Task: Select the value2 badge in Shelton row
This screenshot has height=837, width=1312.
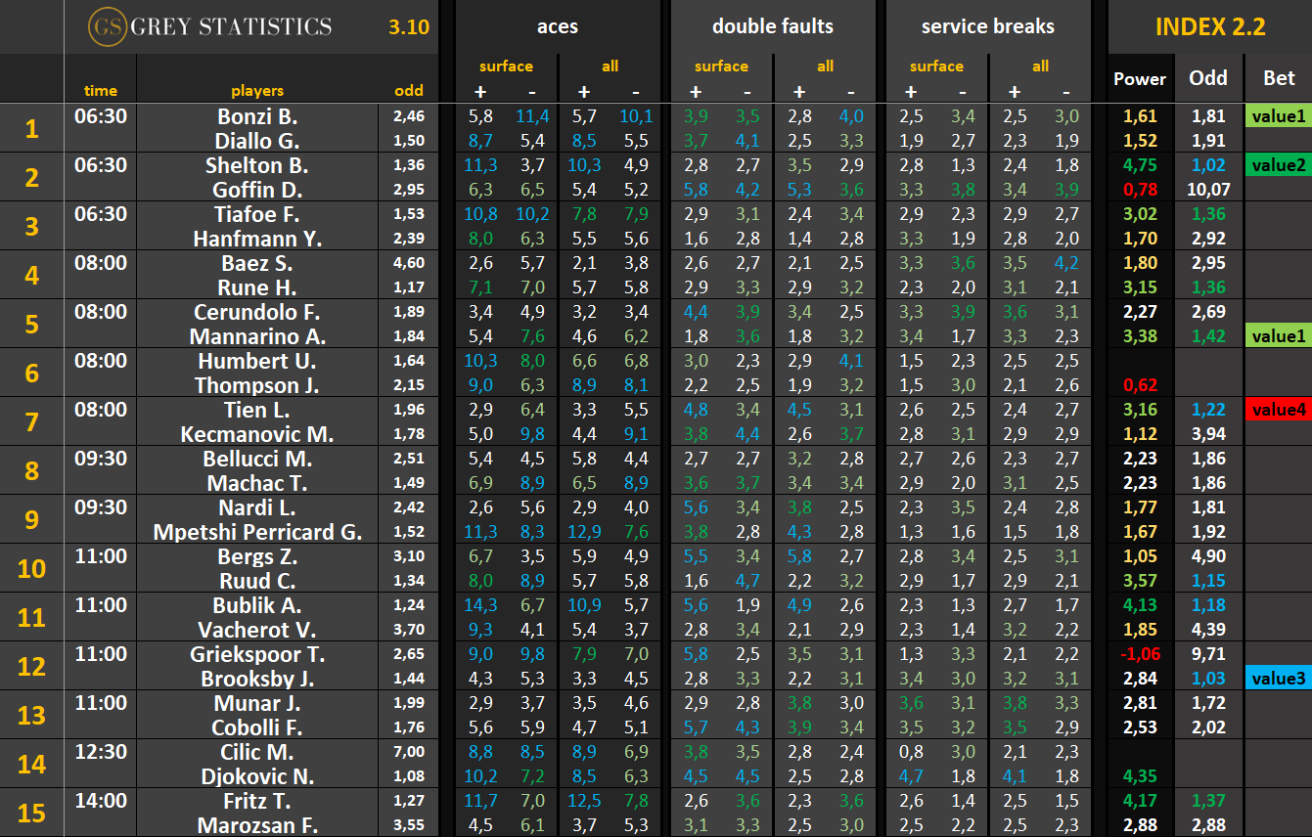Action: click(x=1278, y=165)
